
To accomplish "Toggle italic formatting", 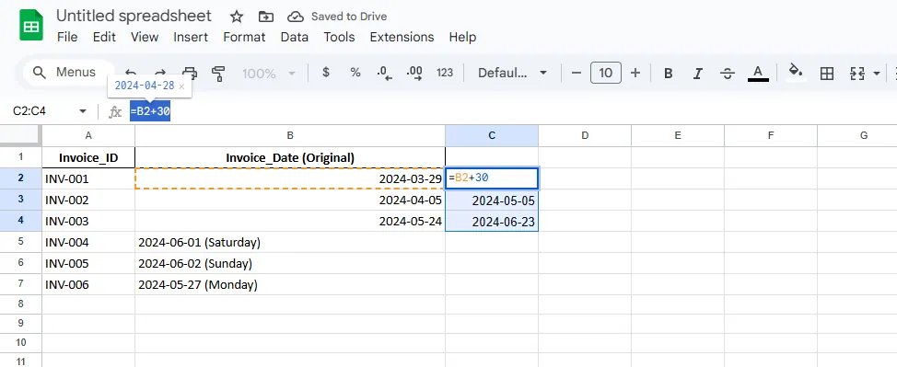I will pyautogui.click(x=697, y=74).
